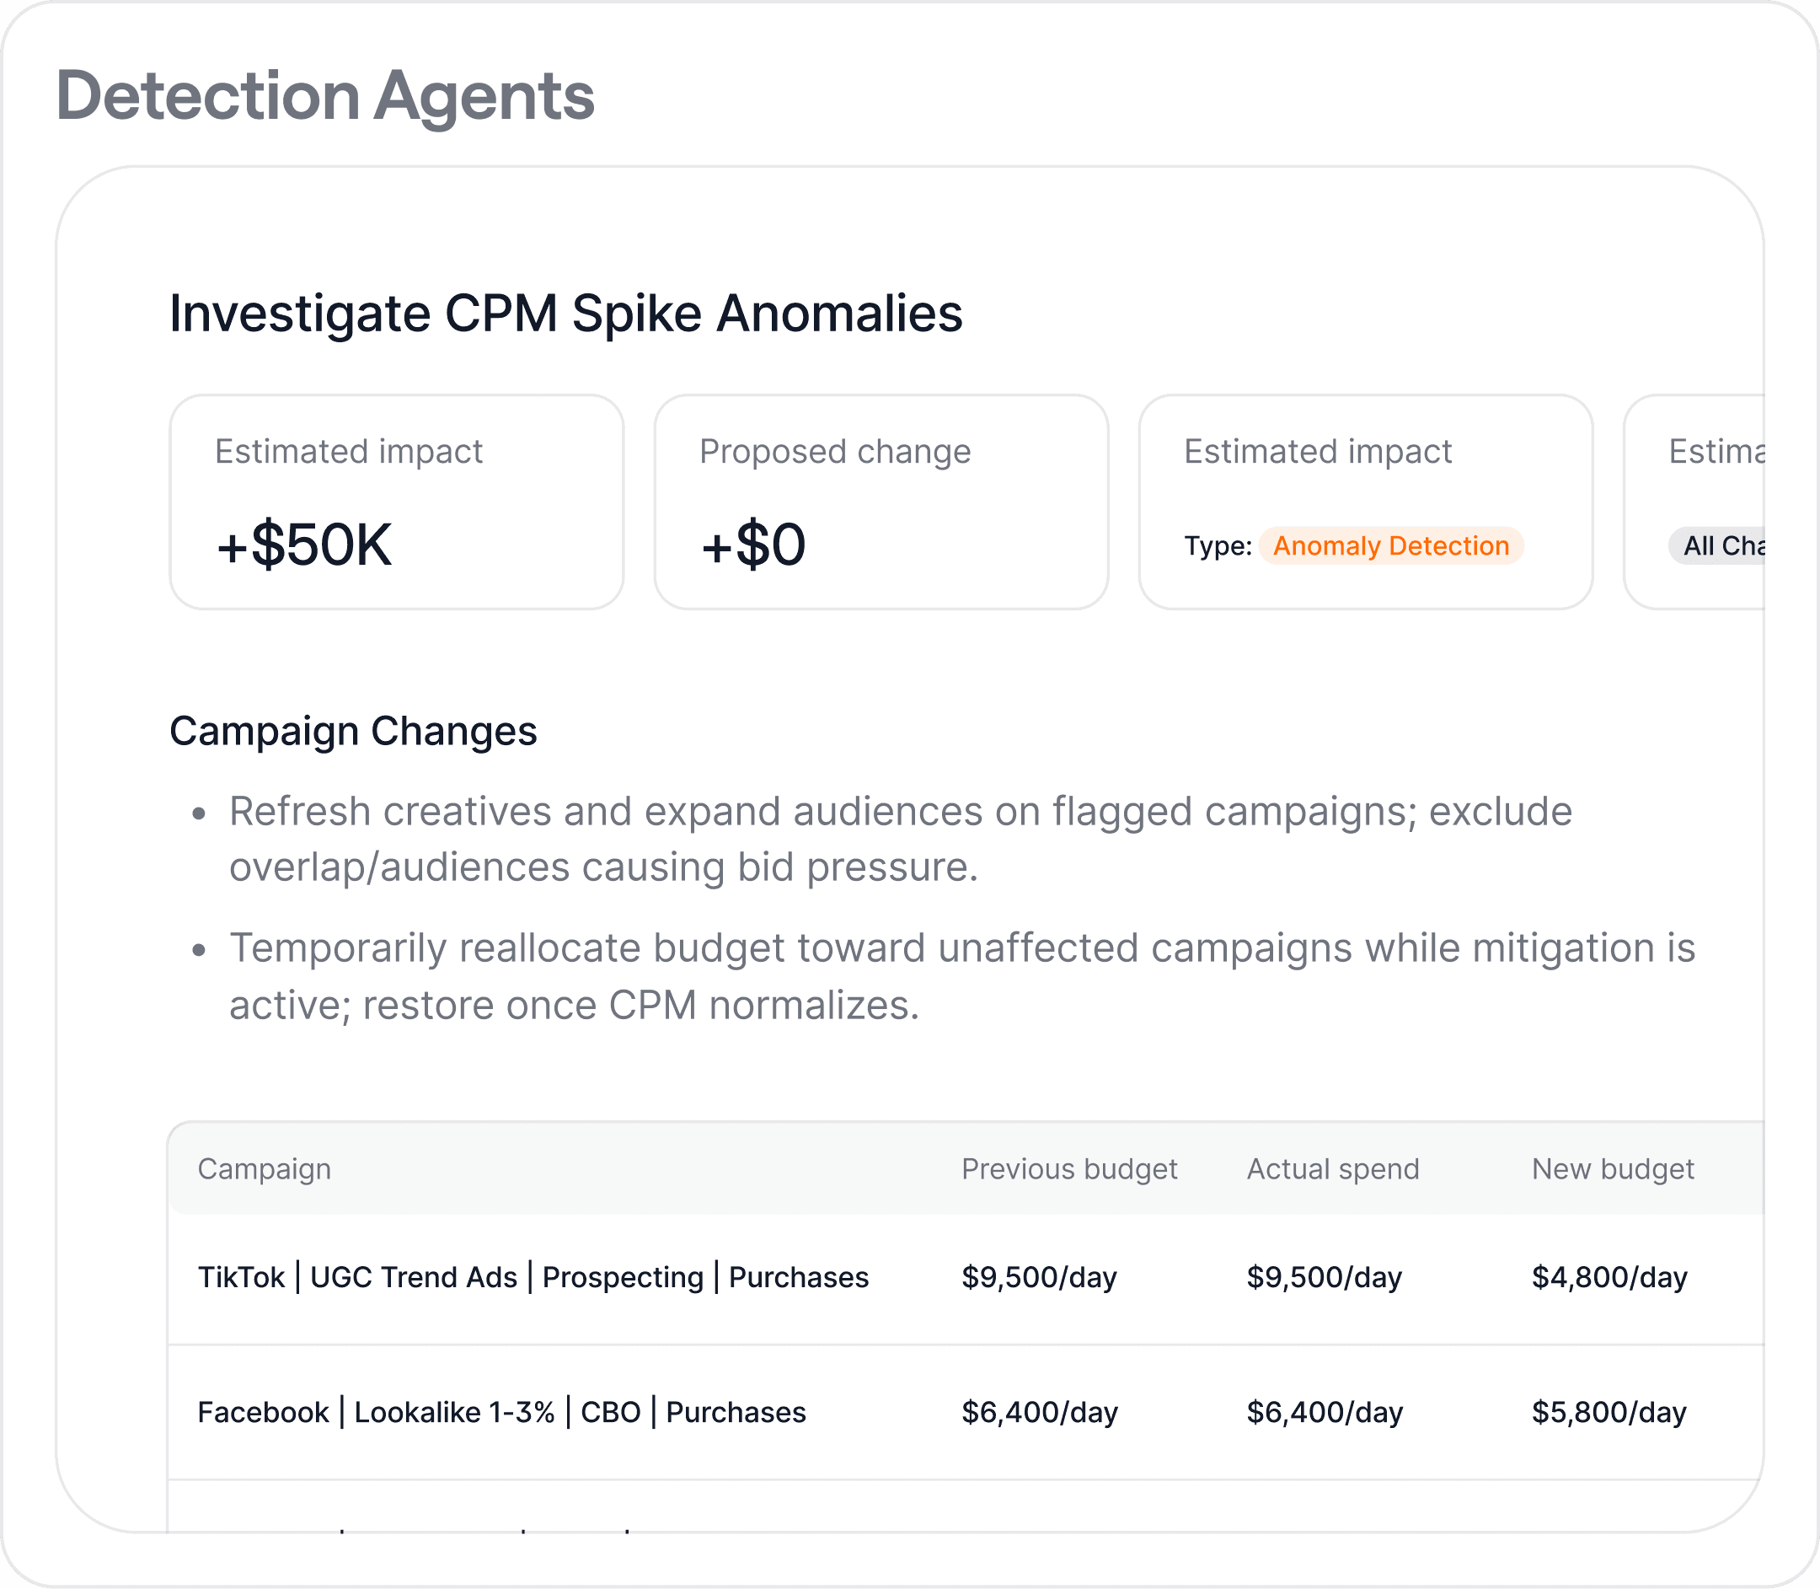Click the TikTok previous budget $9,500/day cell
Screen dimensions: 1820x1589
[x=1038, y=1278]
